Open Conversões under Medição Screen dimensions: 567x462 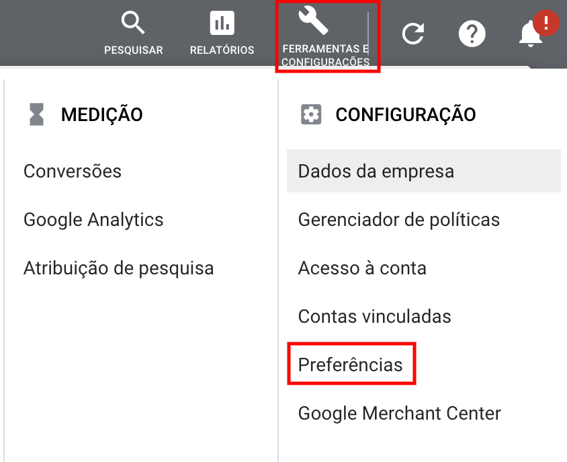(73, 171)
